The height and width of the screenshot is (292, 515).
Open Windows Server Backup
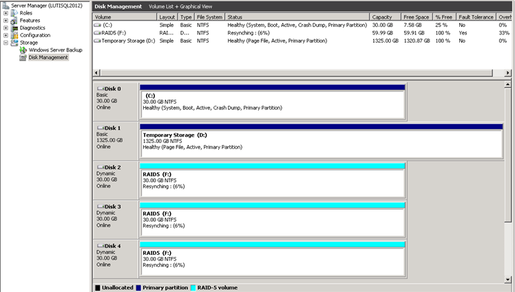[x=56, y=50]
